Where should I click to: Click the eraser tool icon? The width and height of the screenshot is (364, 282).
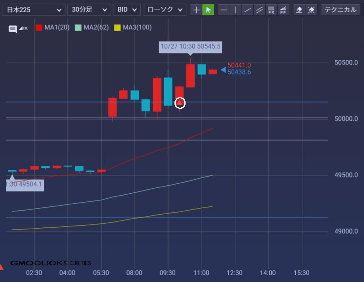300,10
